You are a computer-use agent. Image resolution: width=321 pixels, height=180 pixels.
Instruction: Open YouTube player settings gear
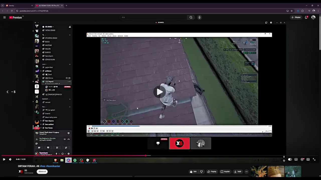[302, 159]
